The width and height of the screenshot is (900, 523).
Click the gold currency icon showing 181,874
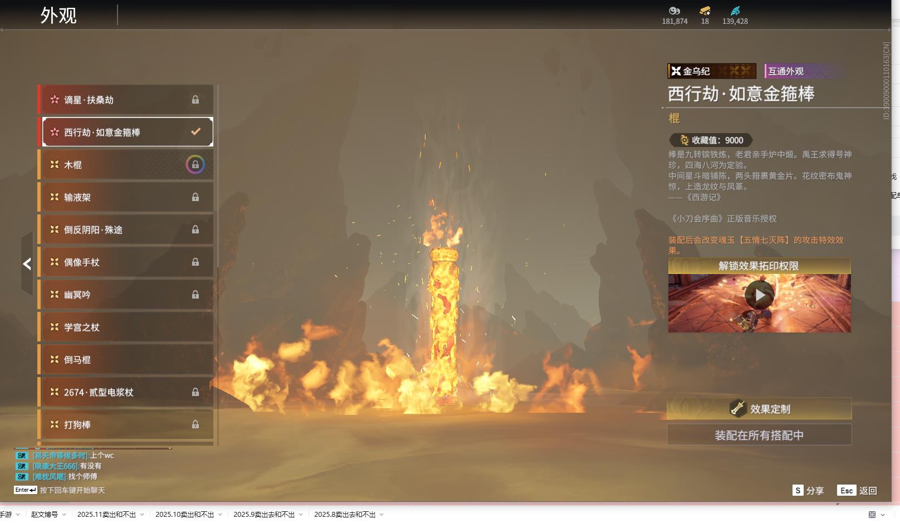pos(674,11)
